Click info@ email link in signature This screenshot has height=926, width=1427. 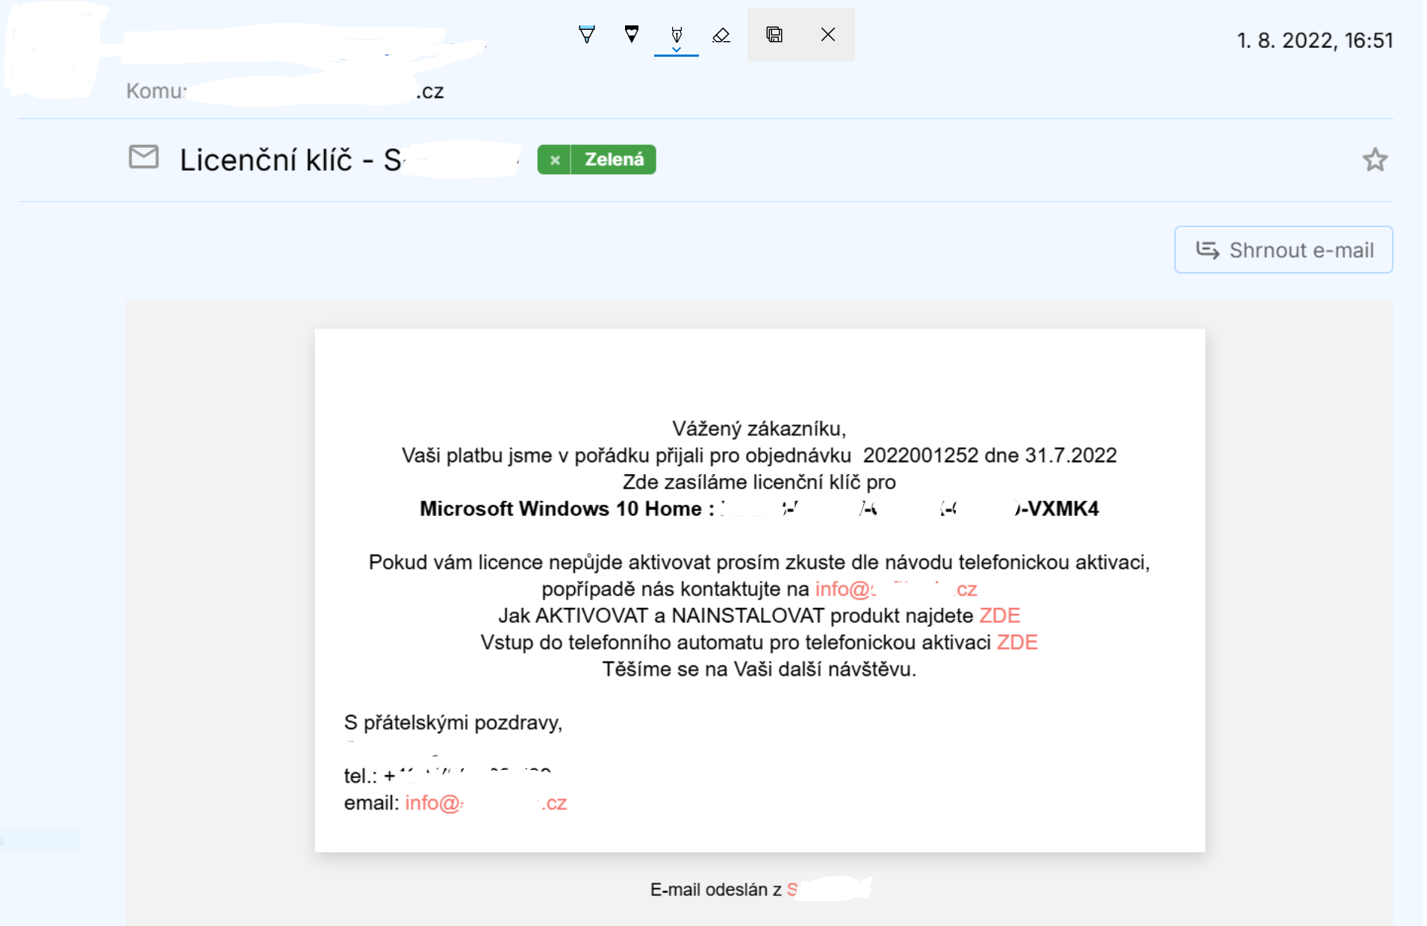[x=486, y=803]
